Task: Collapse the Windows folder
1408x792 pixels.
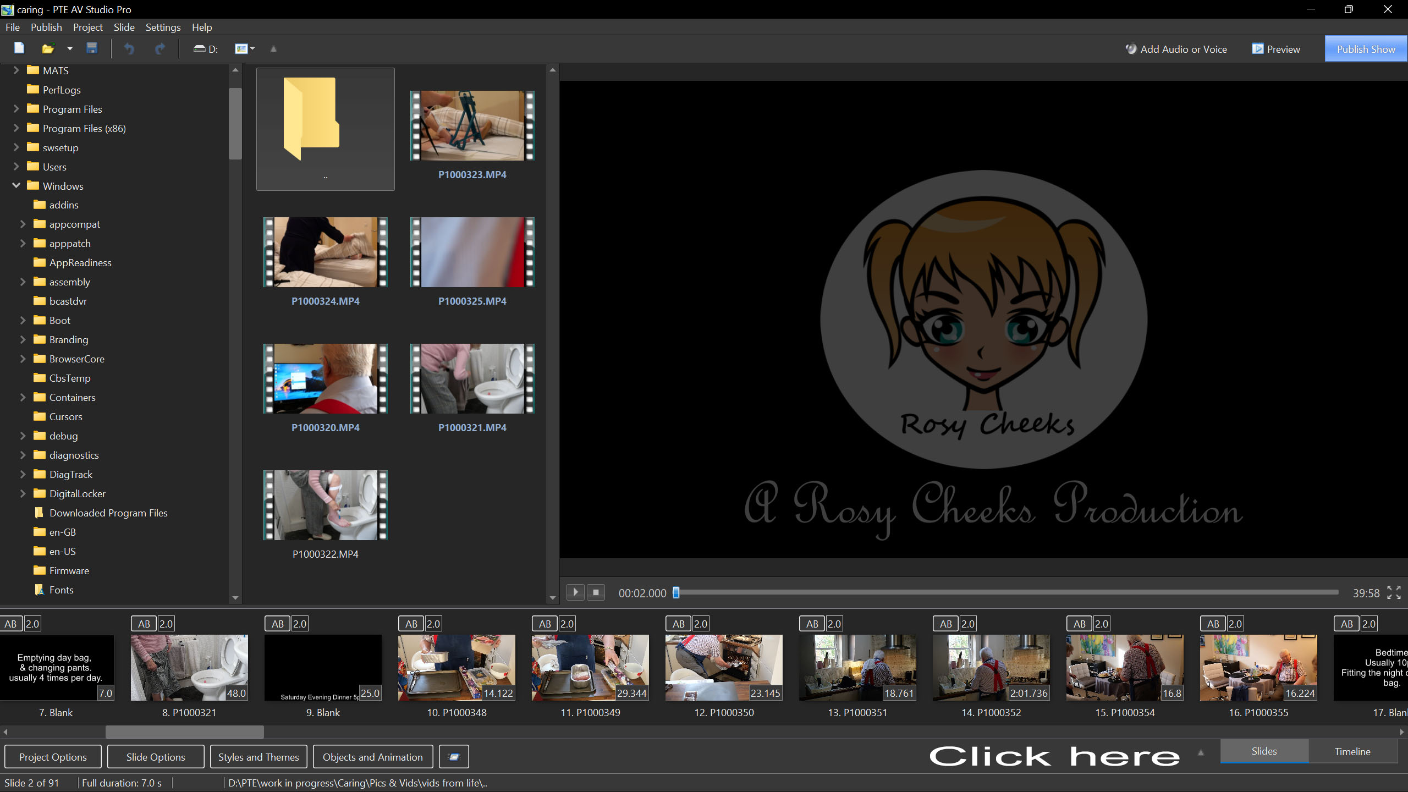Action: [x=16, y=186]
